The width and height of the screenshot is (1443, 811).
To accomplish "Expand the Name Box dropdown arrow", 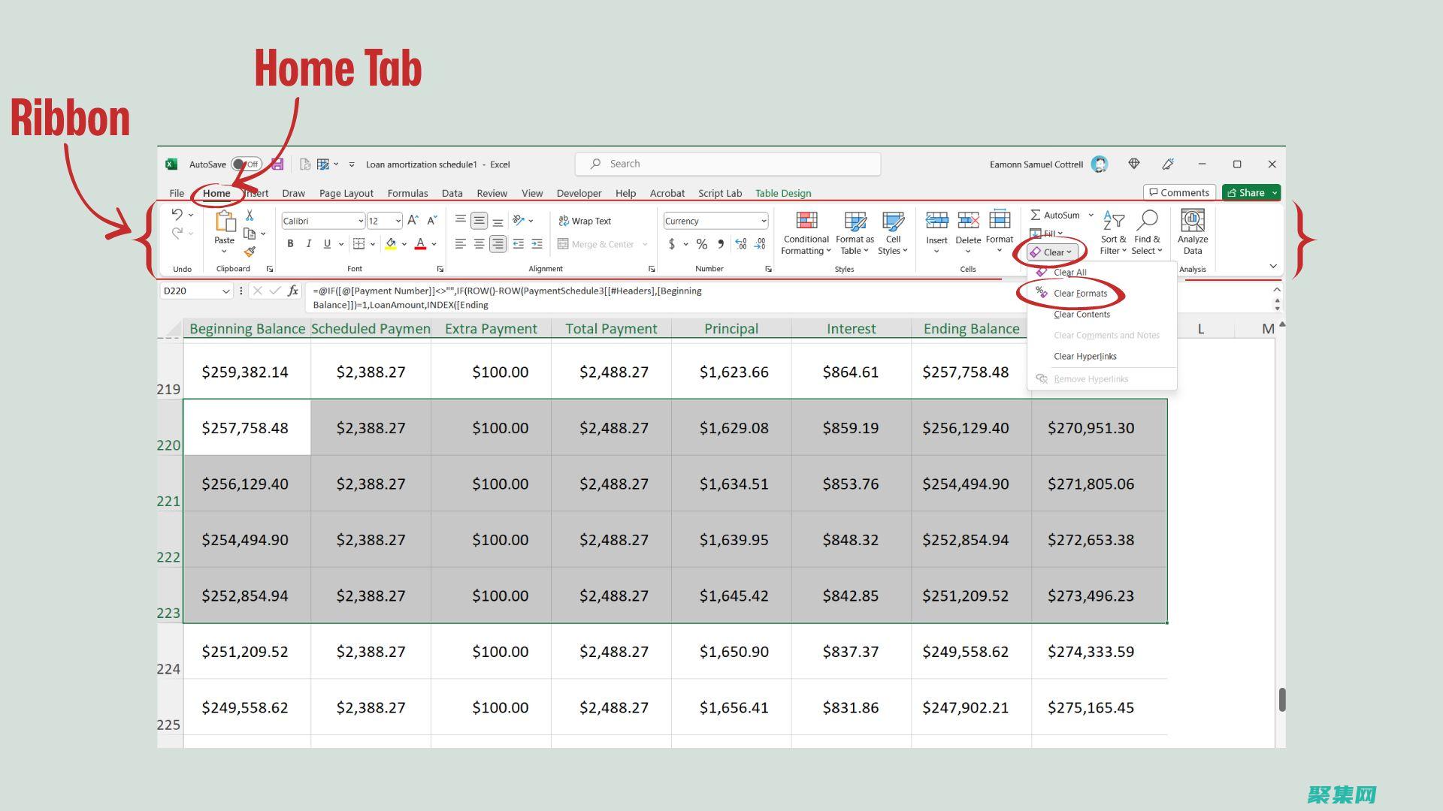I will (x=225, y=291).
